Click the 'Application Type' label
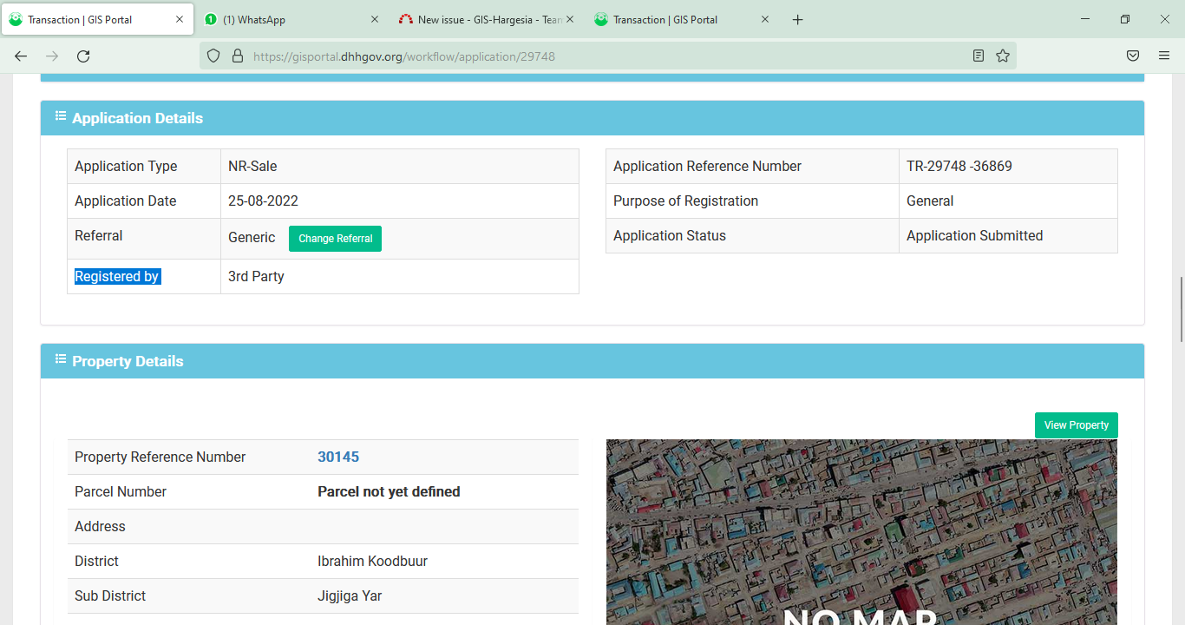The image size is (1185, 625). pyautogui.click(x=126, y=166)
